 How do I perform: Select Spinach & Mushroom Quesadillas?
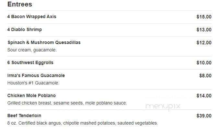(44, 42)
